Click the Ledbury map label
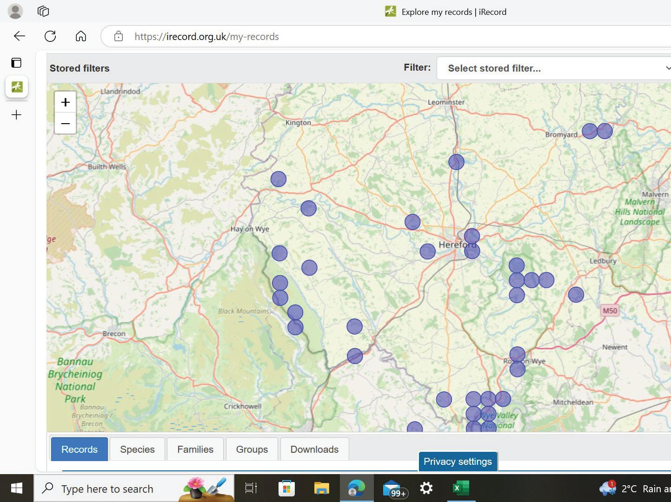 (603, 261)
